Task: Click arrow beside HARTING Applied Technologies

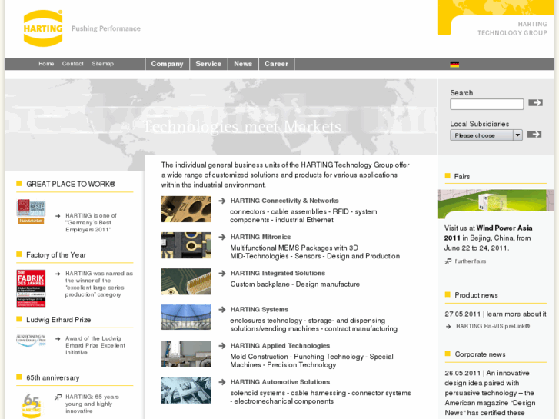Action: [x=222, y=346]
